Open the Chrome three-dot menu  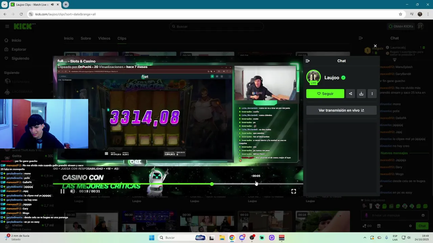pyautogui.click(x=428, y=14)
